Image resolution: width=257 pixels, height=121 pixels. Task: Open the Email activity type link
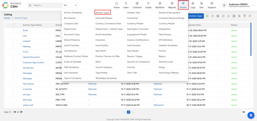25,30
